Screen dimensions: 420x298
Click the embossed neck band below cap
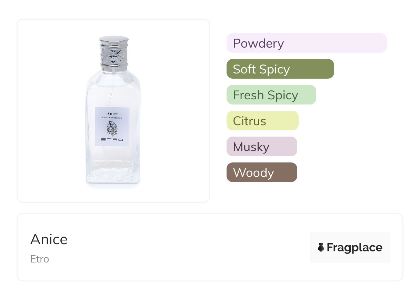click(x=113, y=56)
